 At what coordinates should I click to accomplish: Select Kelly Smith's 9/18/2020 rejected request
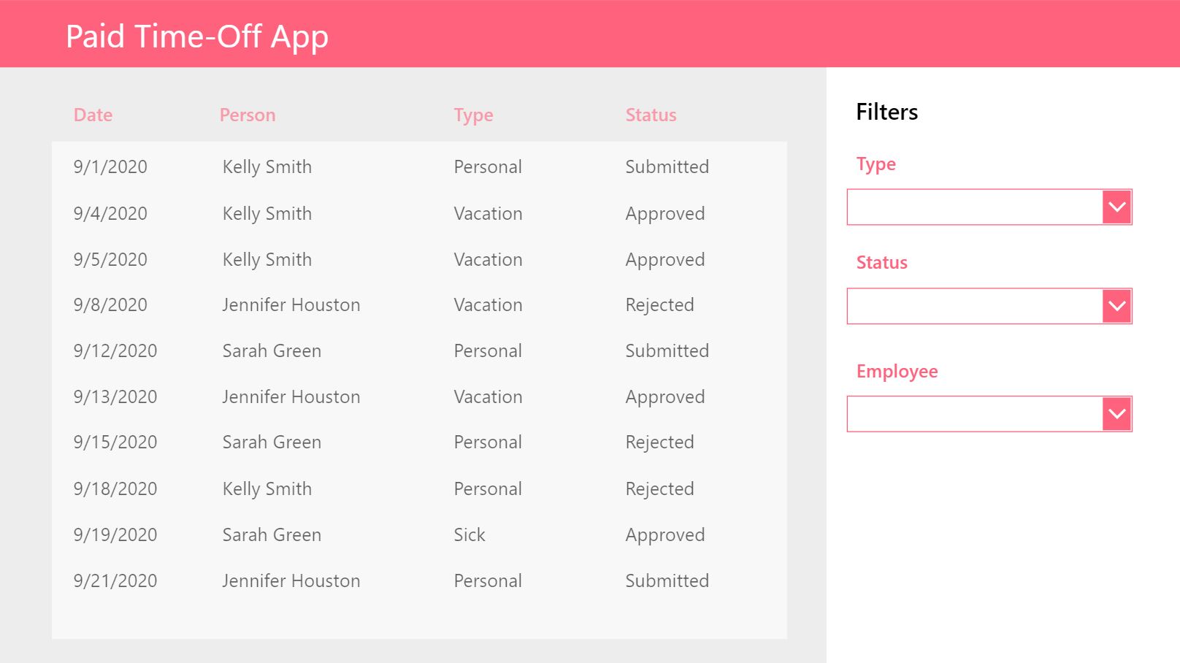coord(420,488)
